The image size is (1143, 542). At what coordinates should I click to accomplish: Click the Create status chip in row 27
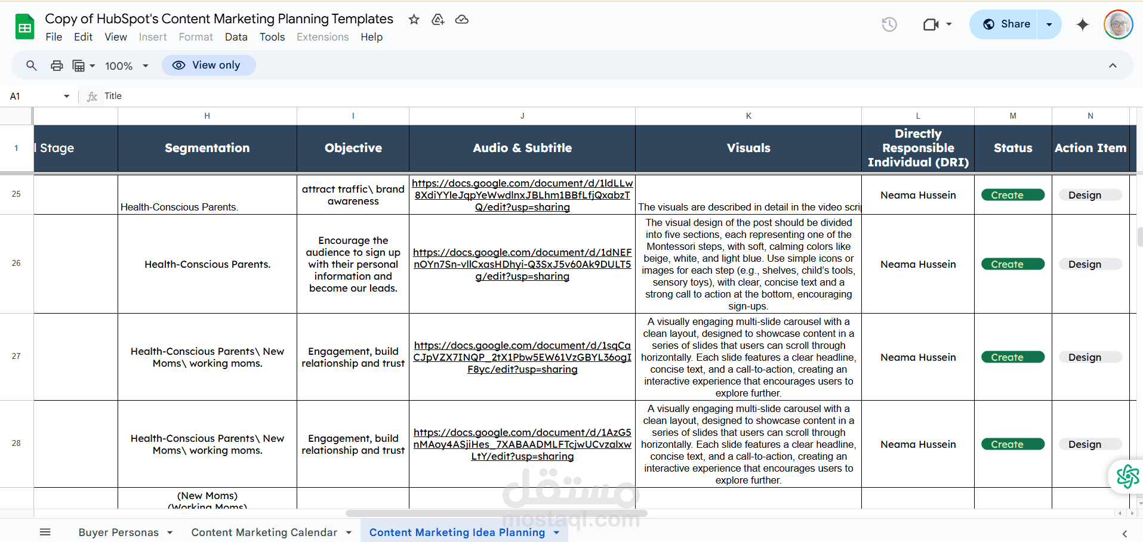1013,357
